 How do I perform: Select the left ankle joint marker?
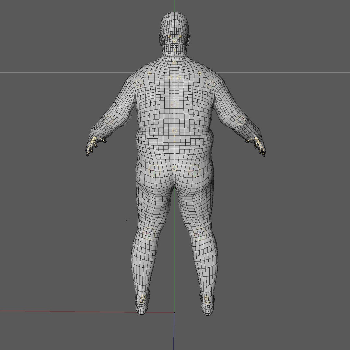point(143,297)
